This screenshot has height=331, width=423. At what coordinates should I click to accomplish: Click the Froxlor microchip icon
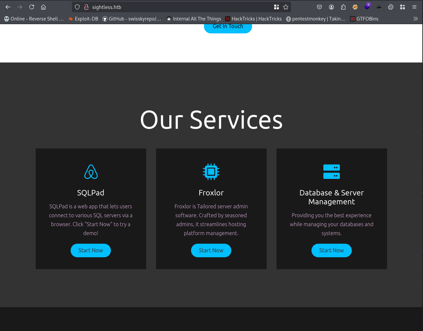(x=211, y=172)
